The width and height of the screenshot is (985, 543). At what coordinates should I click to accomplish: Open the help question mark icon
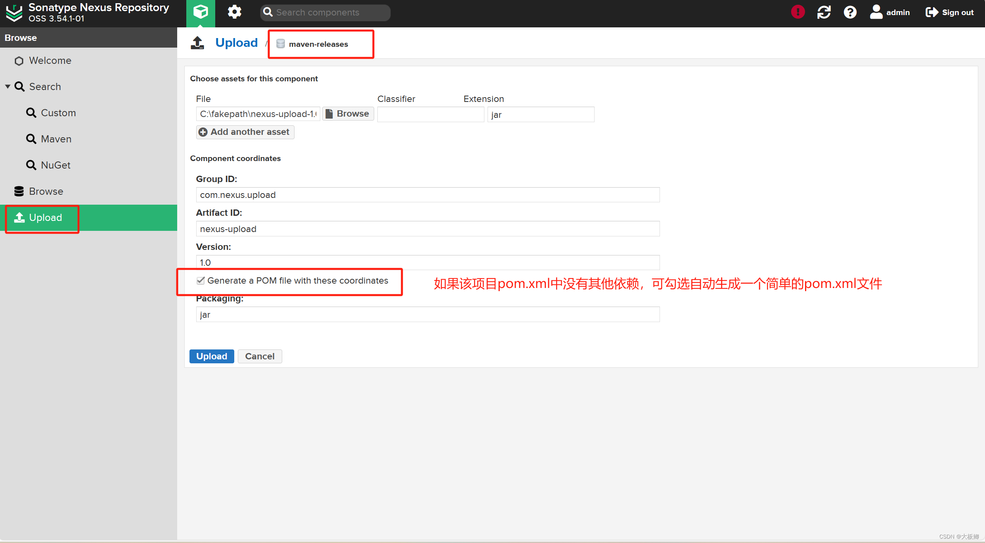coord(850,12)
